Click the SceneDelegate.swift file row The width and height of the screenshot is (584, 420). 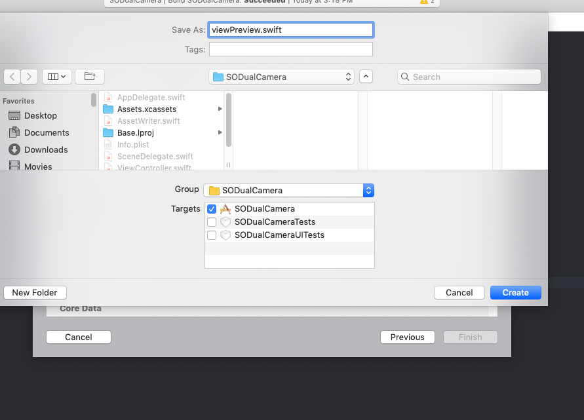point(163,157)
